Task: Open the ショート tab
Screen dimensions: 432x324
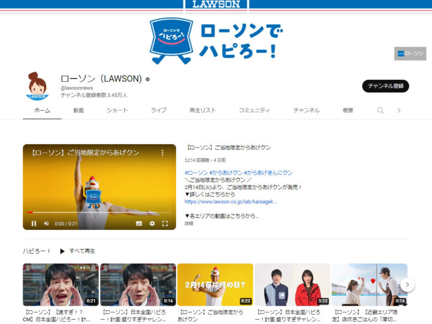Action: tap(117, 111)
